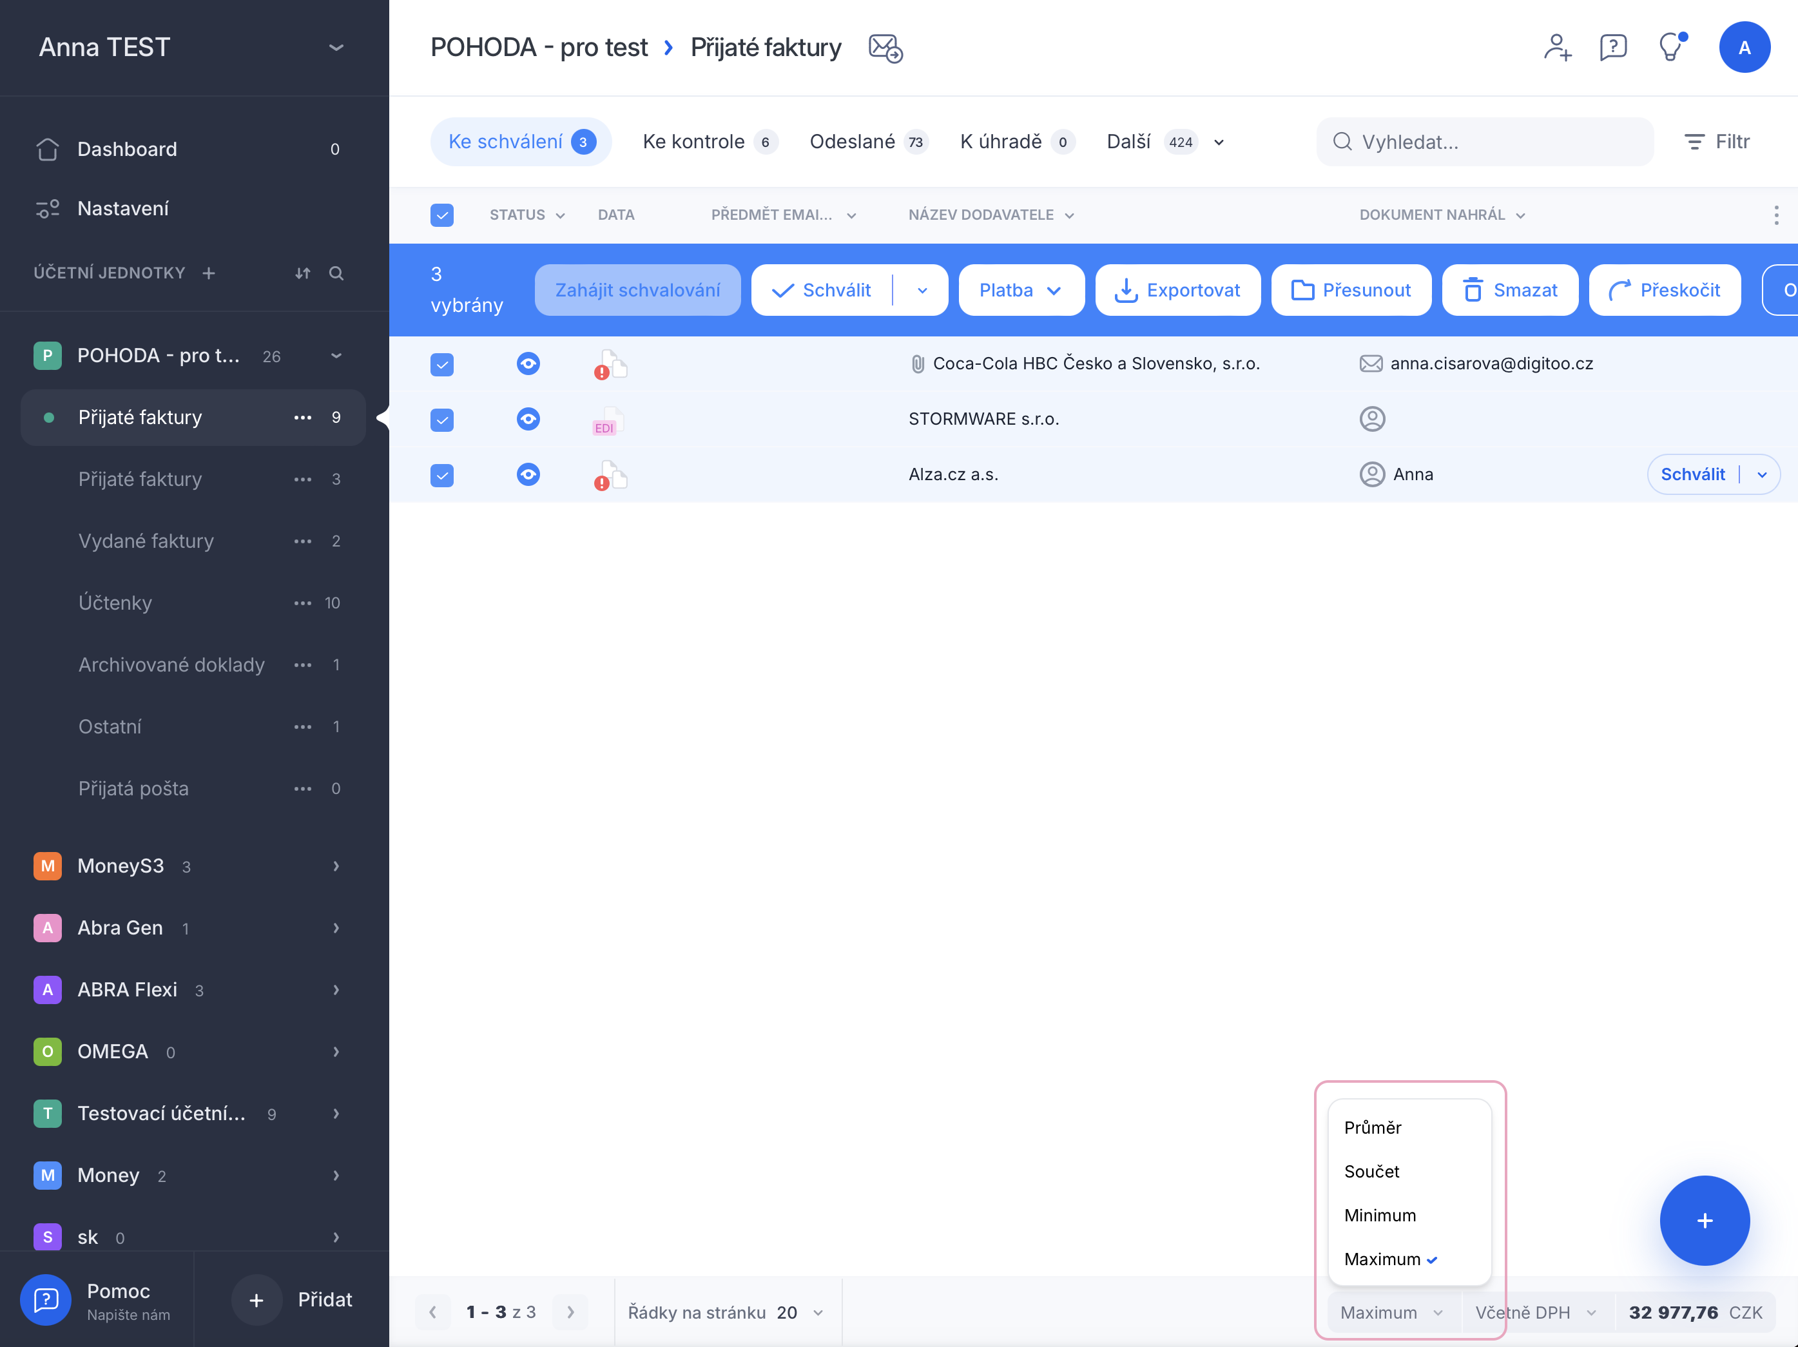Screen dimensions: 1798x1347
Task: Uncheck the Coca-Cola HBC row checkbox
Action: click(441, 364)
